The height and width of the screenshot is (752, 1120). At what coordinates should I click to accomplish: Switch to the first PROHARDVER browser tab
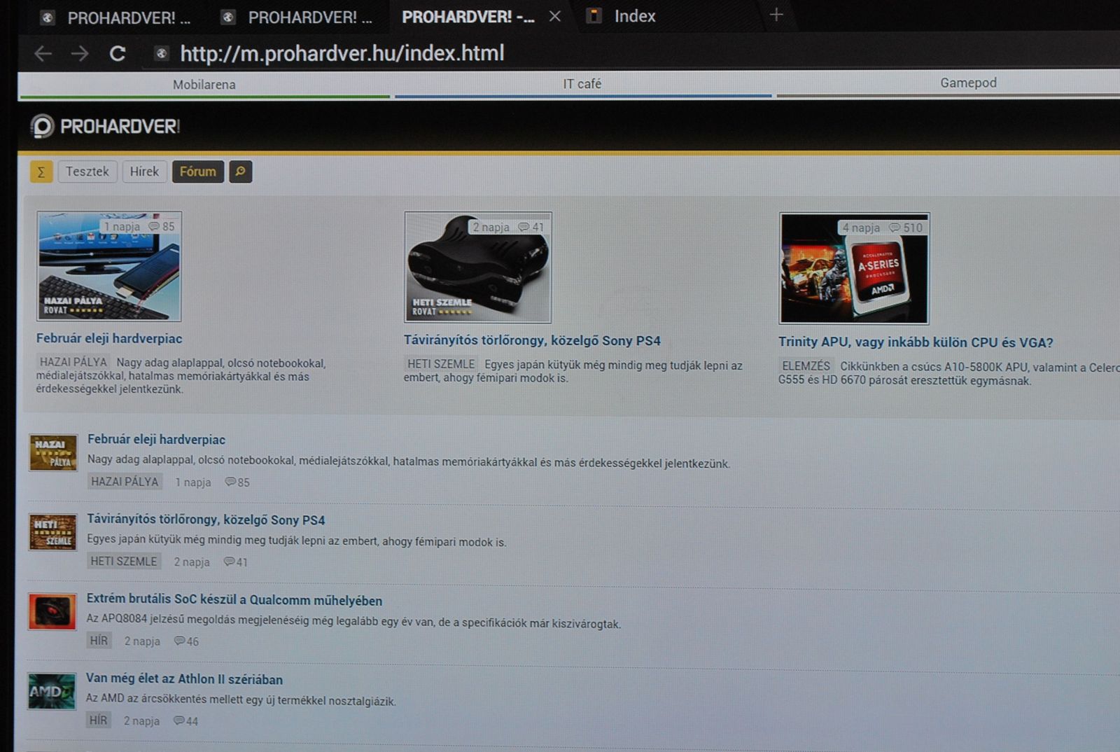(115, 18)
